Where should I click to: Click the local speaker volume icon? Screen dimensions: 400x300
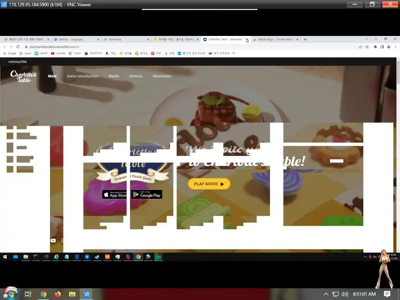pyautogui.click(x=345, y=294)
